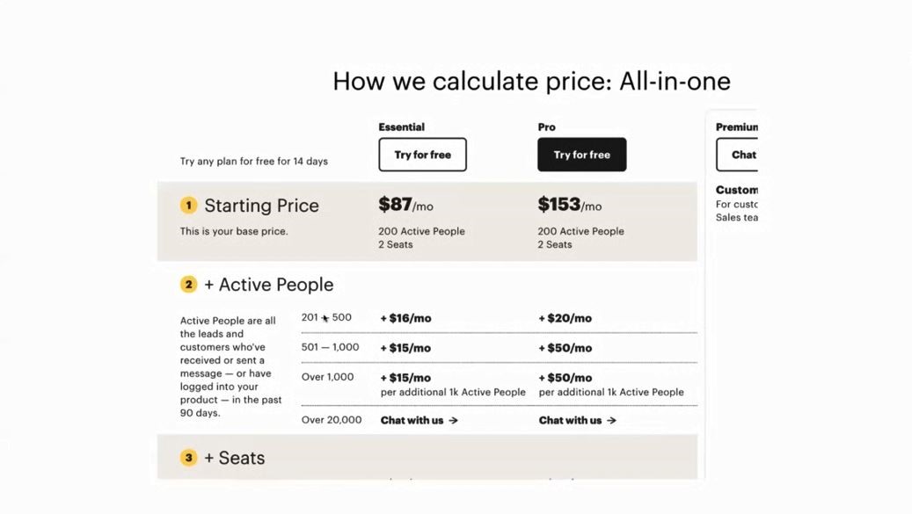Open Essential plan's Chat with us link
The image size is (912, 514).
[419, 421]
